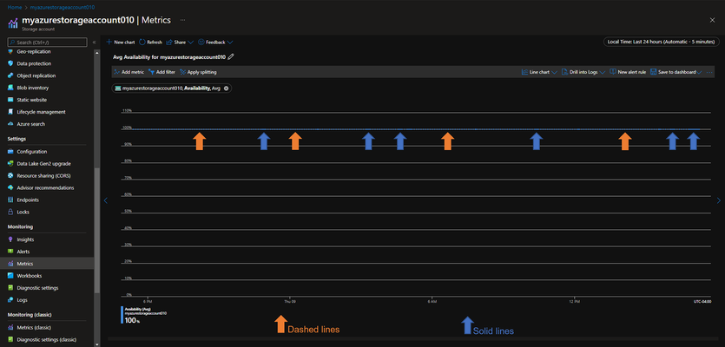Click the New alert rule button
The width and height of the screenshot is (725, 347).
(x=628, y=72)
